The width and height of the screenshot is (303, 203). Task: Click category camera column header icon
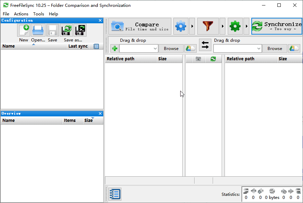[198, 59]
